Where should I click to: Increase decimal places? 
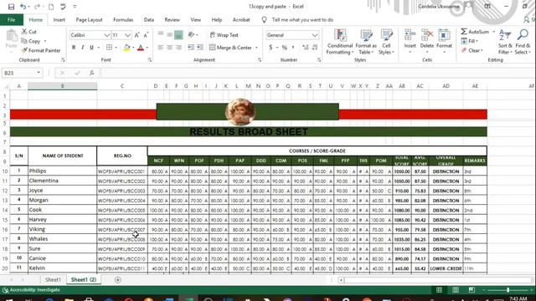pyautogui.click(x=305, y=48)
